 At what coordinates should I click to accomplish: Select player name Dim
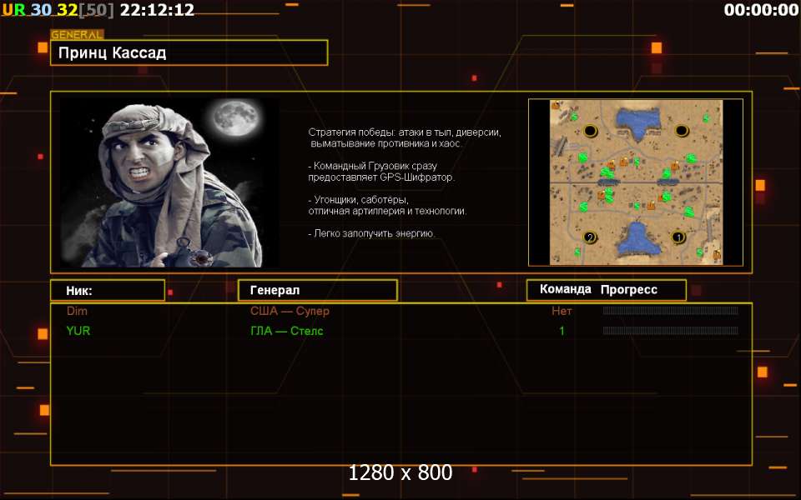click(77, 311)
